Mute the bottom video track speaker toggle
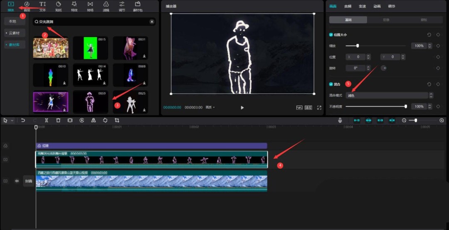The width and height of the screenshot is (449, 230). [x=17, y=181]
